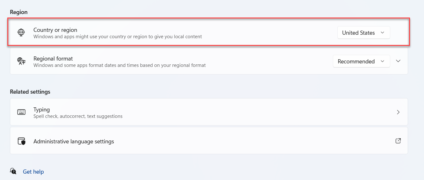Image resolution: width=424 pixels, height=180 pixels.
Task: Click the Regional format language icon
Action: click(21, 61)
